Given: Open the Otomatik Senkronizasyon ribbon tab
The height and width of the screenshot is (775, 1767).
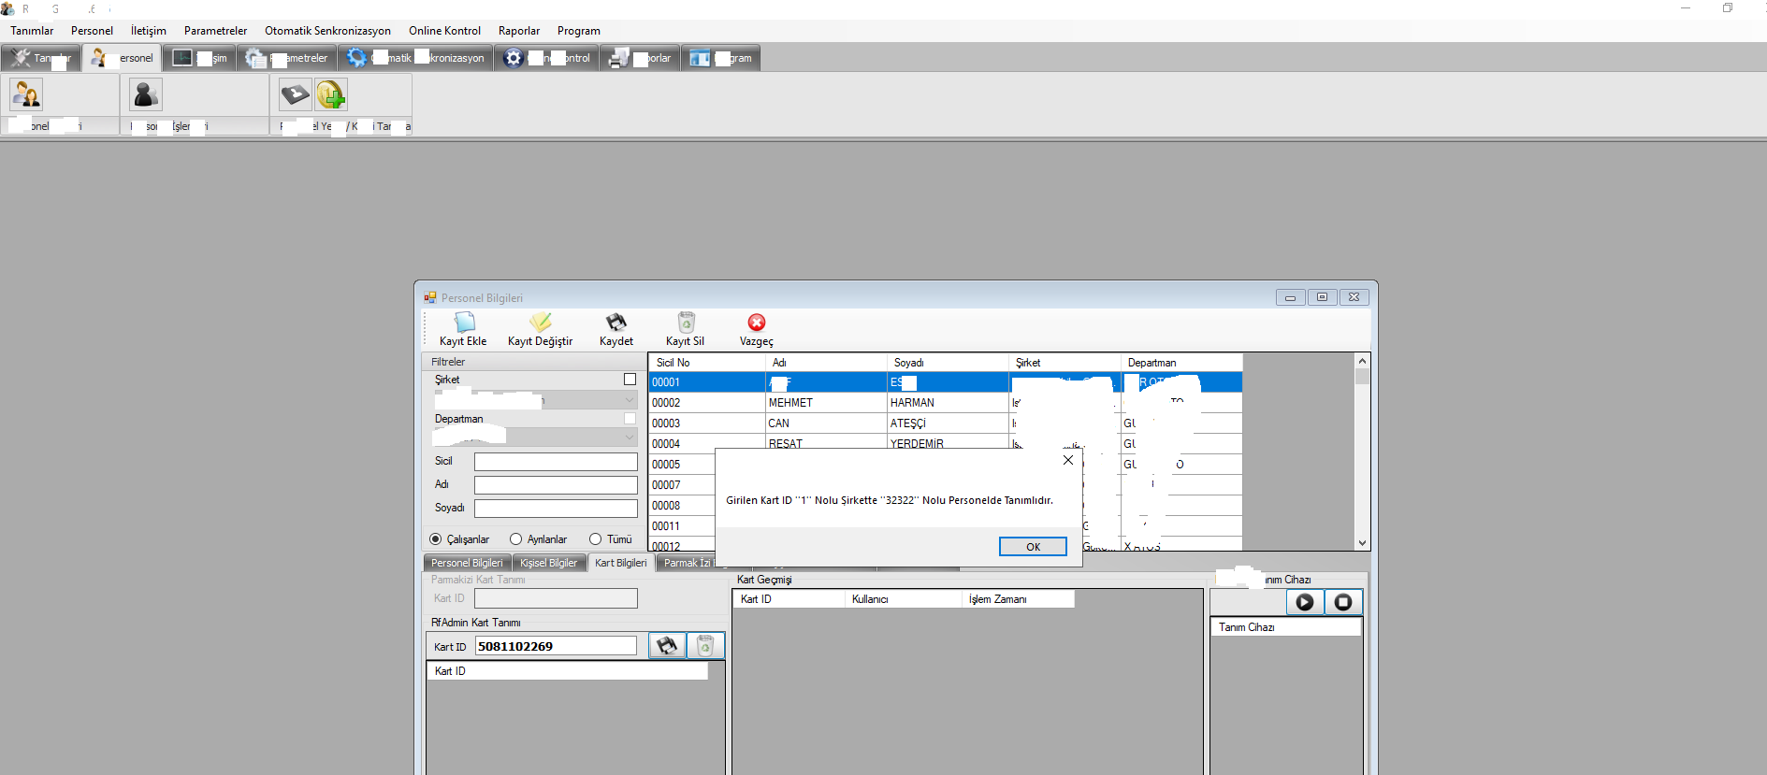Looking at the screenshot, I should [415, 58].
